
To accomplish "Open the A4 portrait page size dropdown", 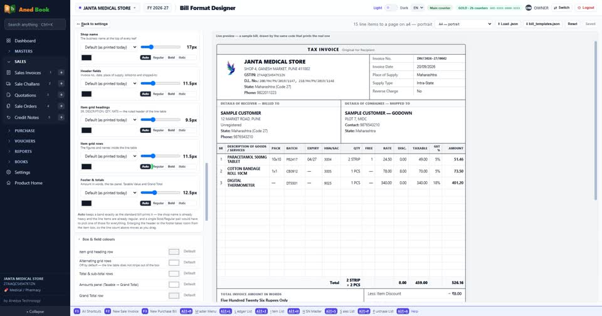I will [x=464, y=24].
